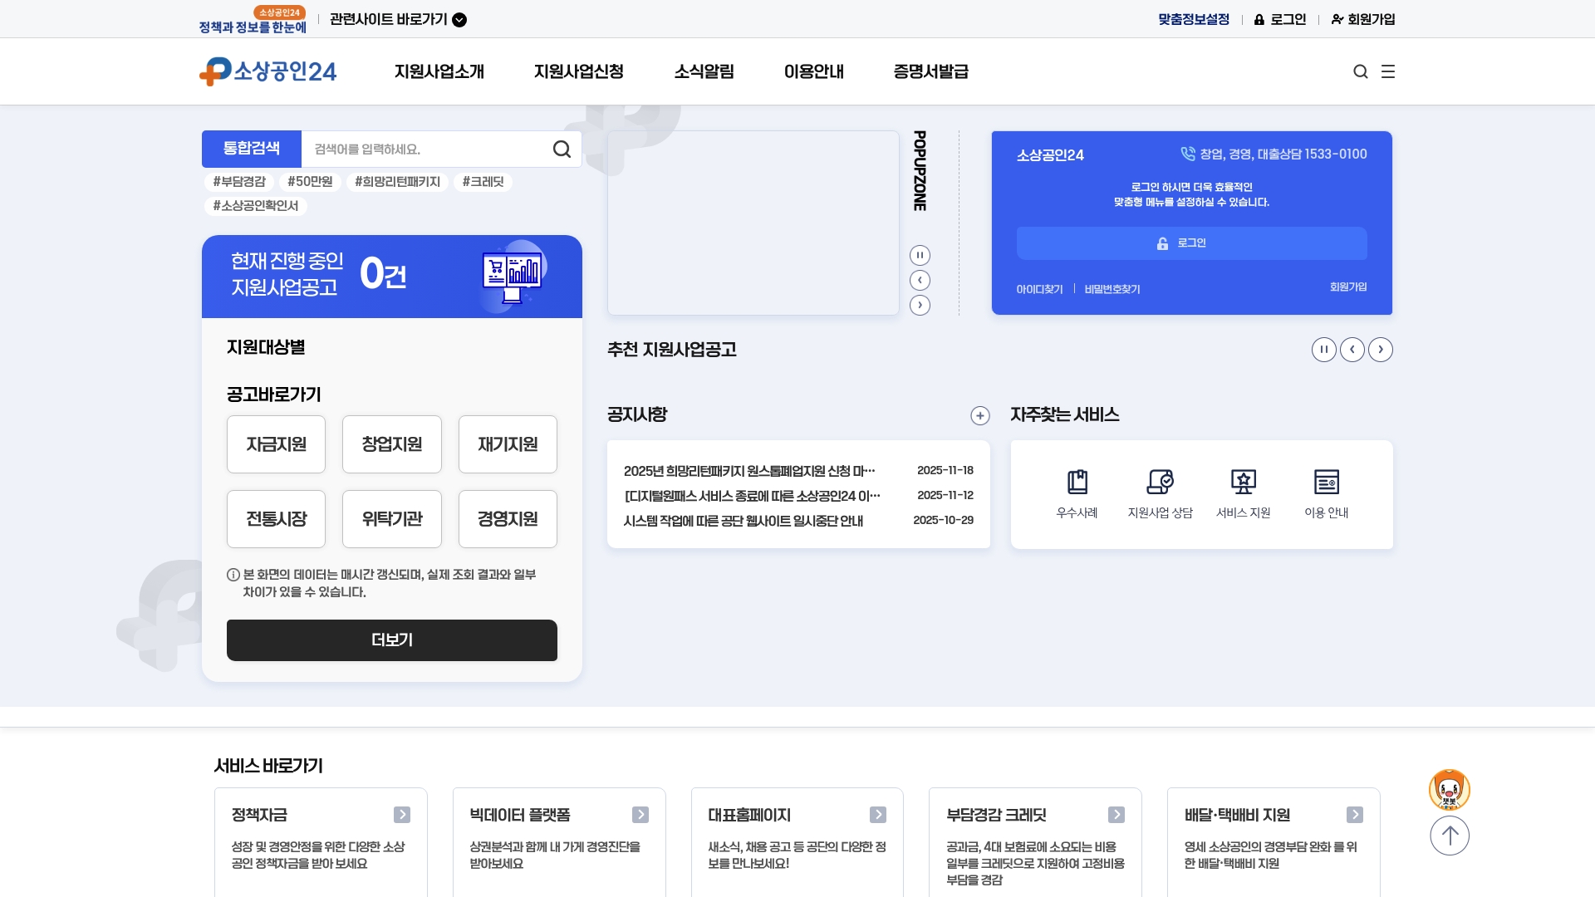Open the 이용 안내 guide icon
1595x897 pixels.
(x=1327, y=482)
